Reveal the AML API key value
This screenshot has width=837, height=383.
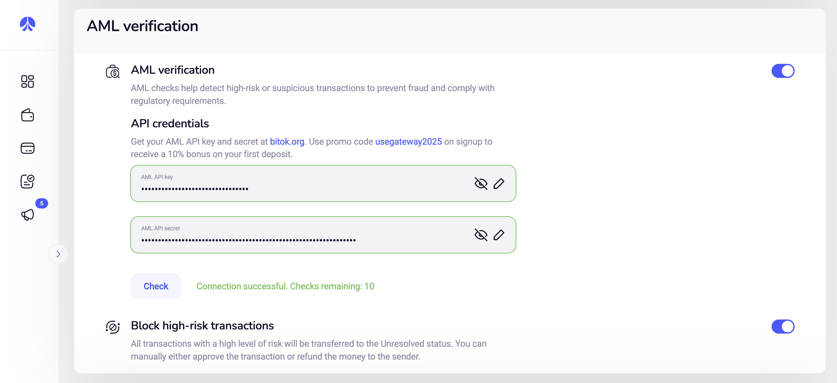coord(481,184)
